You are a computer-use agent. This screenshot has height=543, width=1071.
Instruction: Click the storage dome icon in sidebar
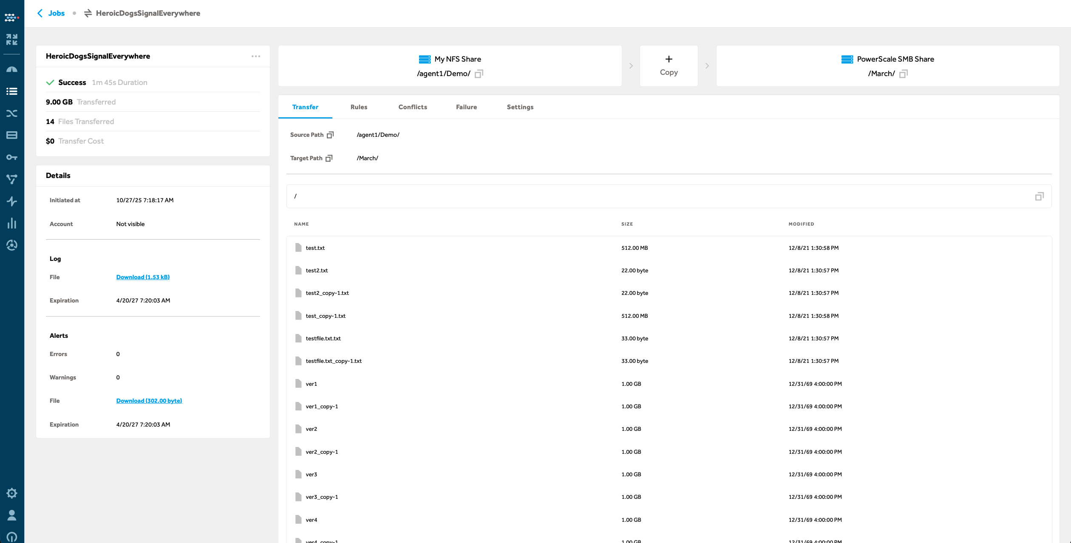(12, 68)
